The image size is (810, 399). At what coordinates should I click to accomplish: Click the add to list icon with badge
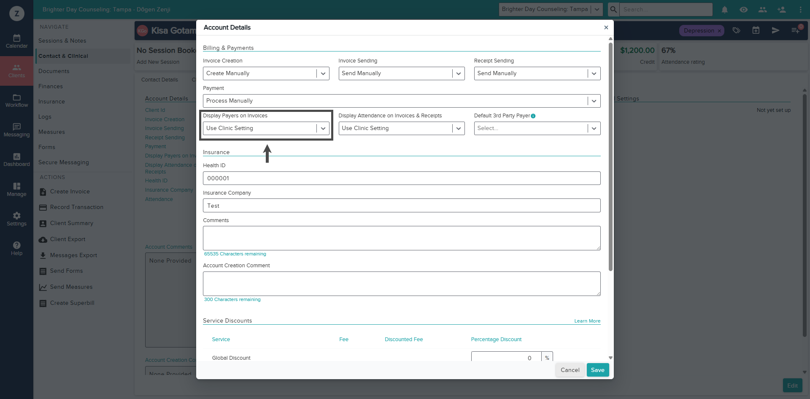(x=796, y=30)
